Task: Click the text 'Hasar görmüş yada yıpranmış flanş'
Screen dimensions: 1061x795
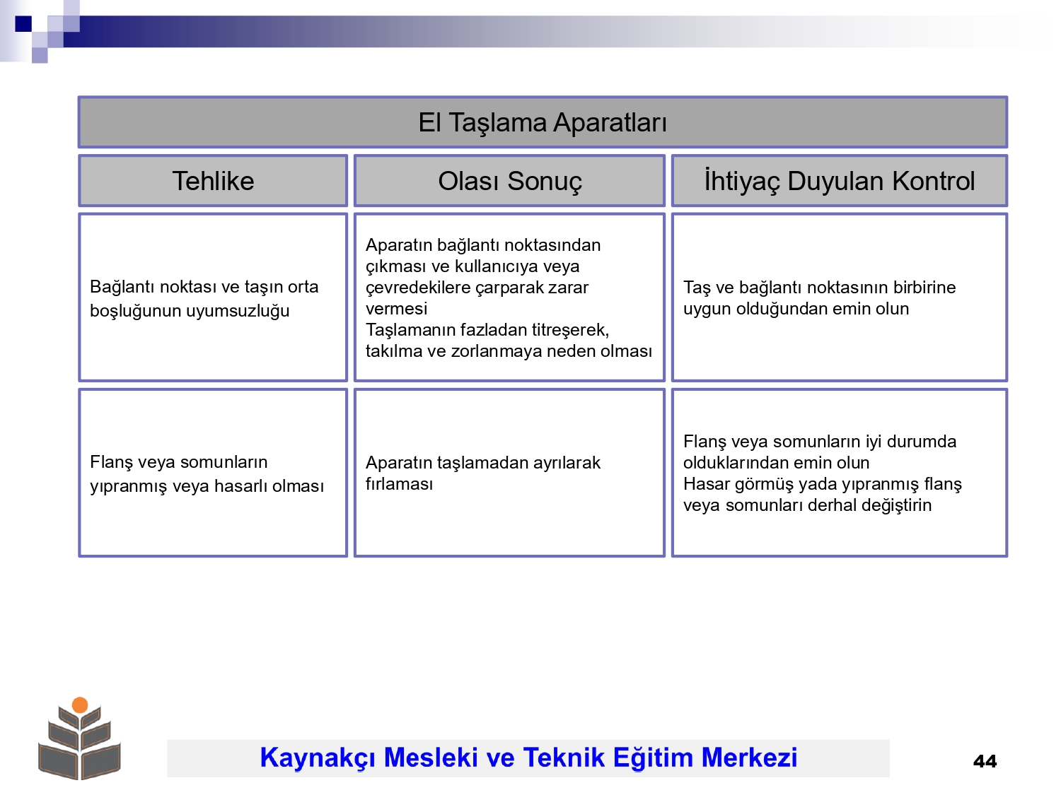Action: [823, 484]
